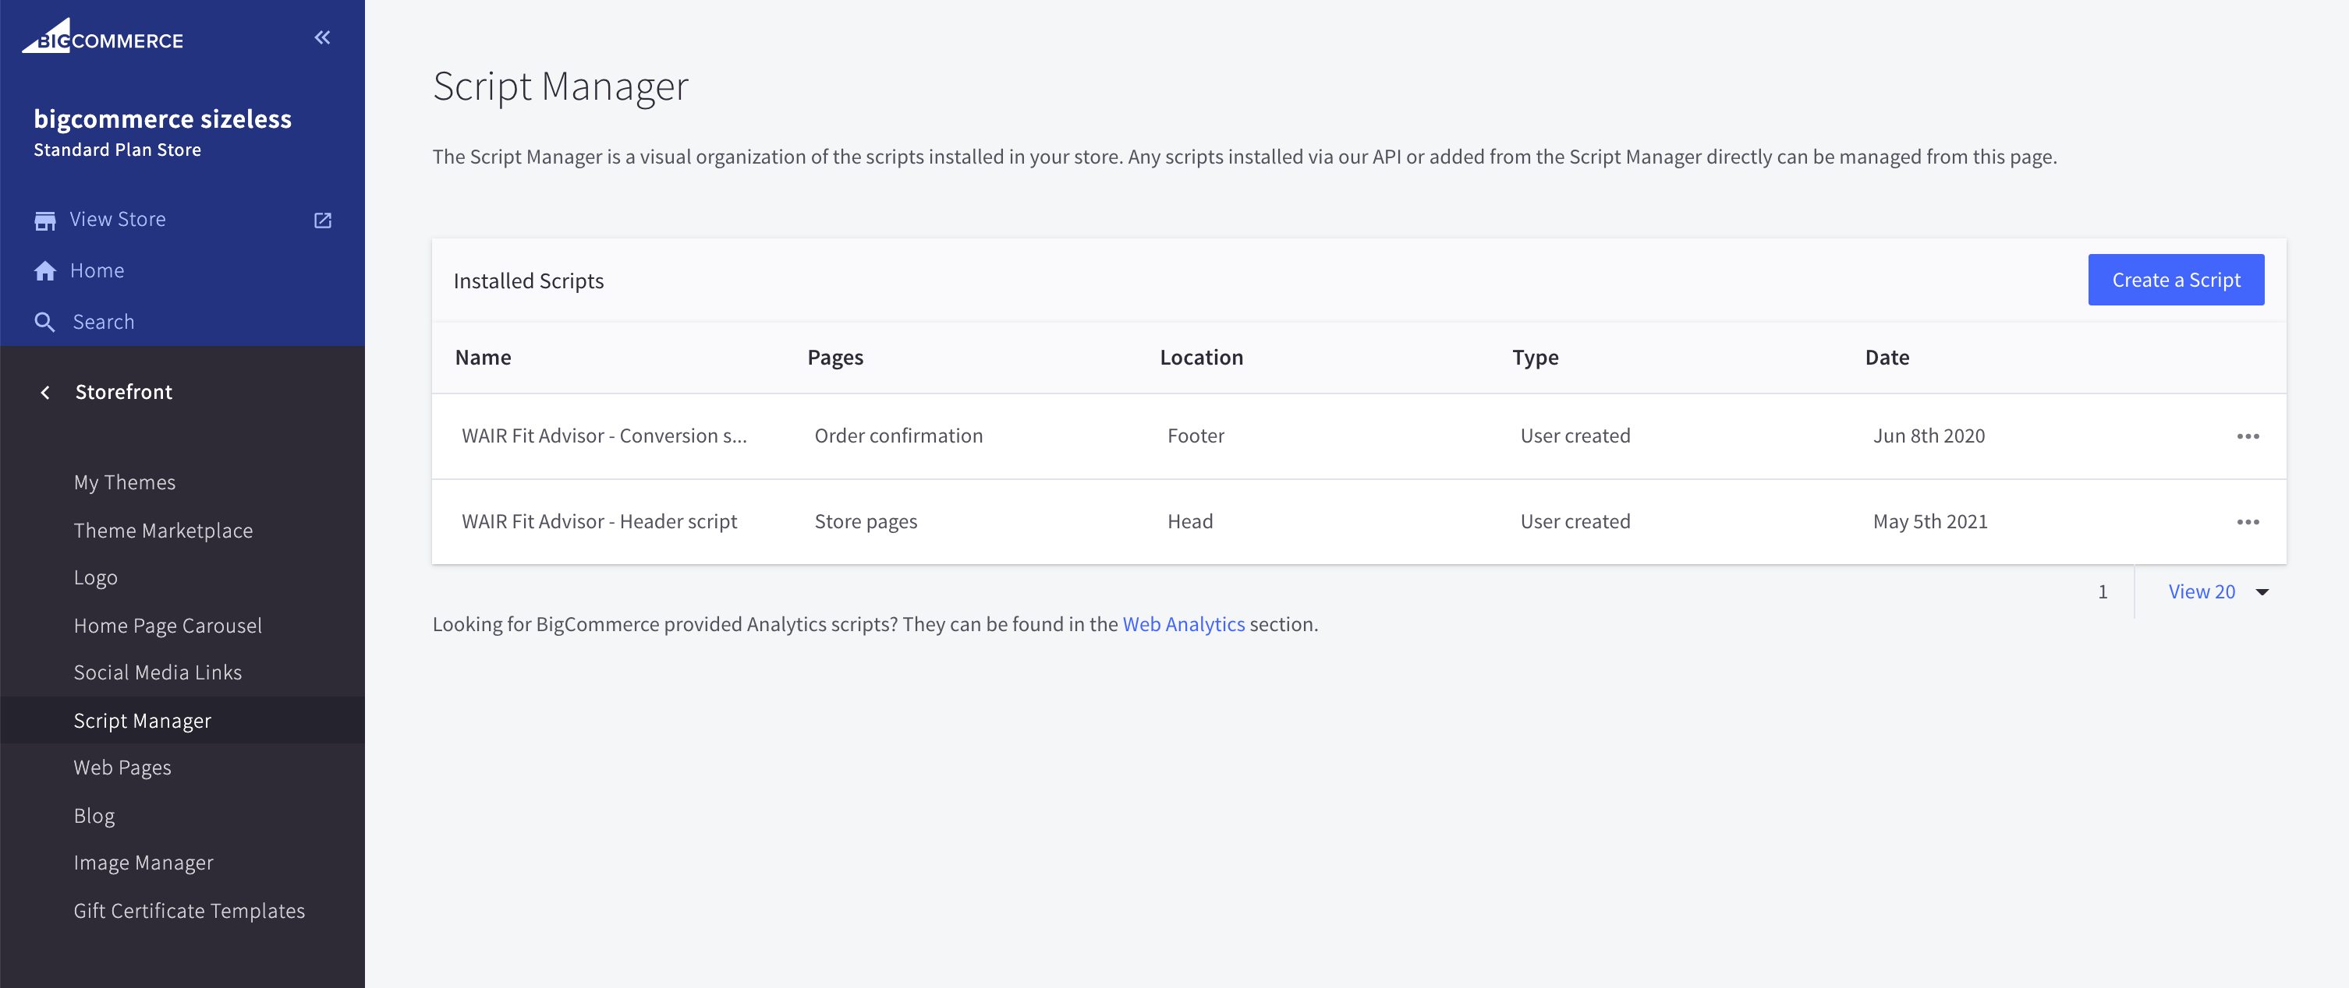This screenshot has width=2349, height=988.
Task: Open Image Manager menu item
Action: coord(143,863)
